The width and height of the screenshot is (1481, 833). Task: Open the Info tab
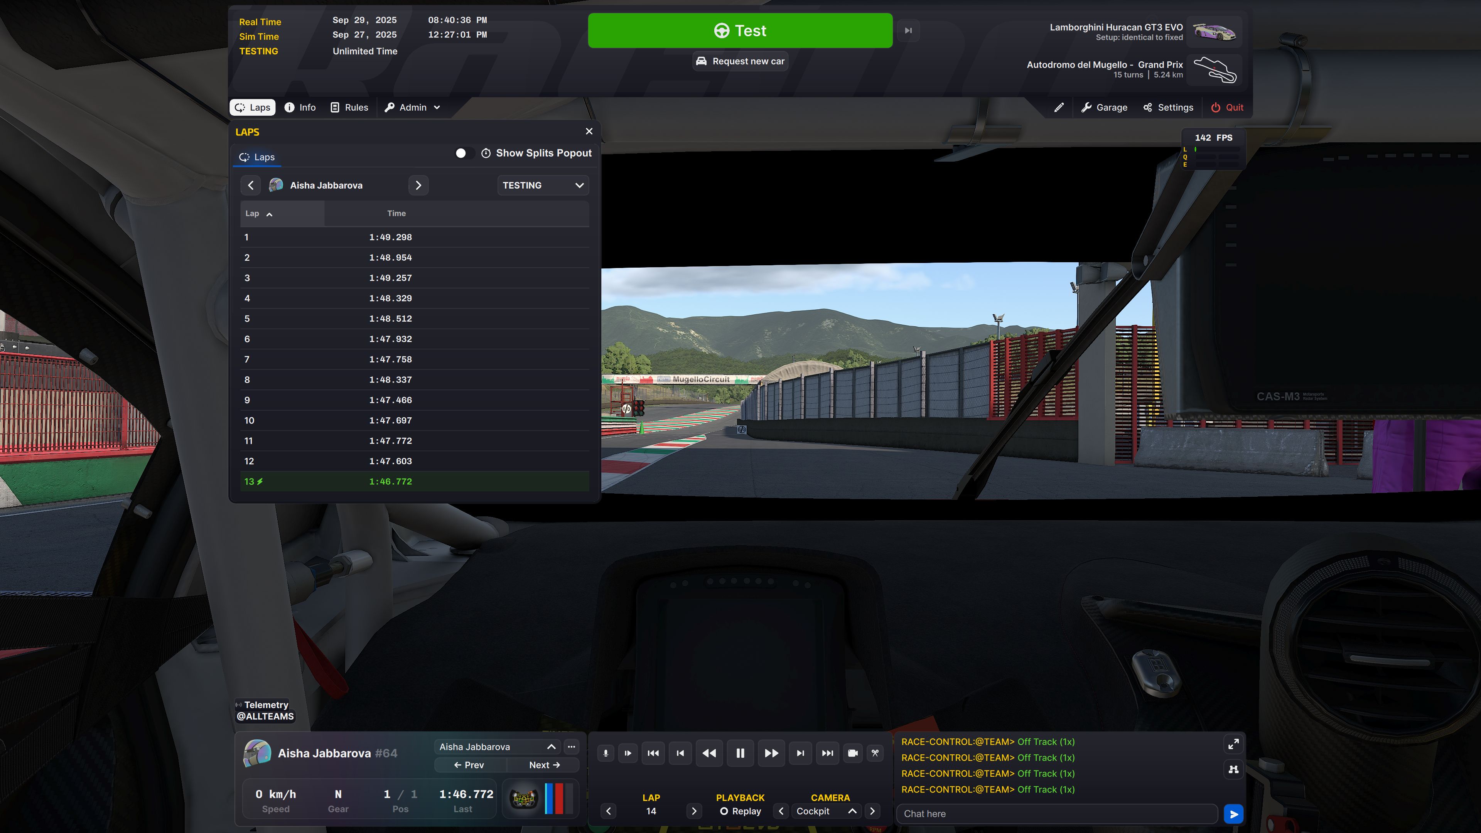300,108
